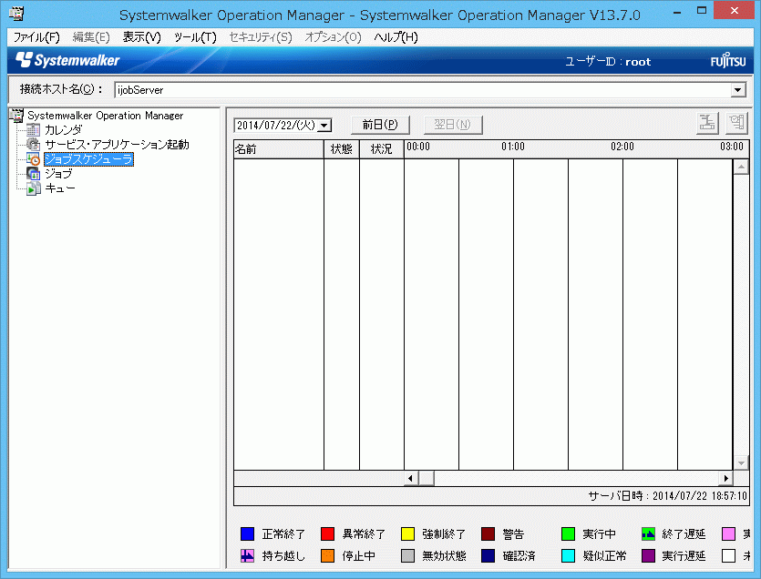Click the 02:00 timeline marker
The image size is (761, 579).
coord(622,147)
